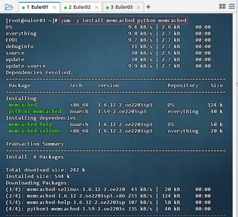Click the (4/4) python3-memcached download line
238x217 pixels.
coord(108,209)
